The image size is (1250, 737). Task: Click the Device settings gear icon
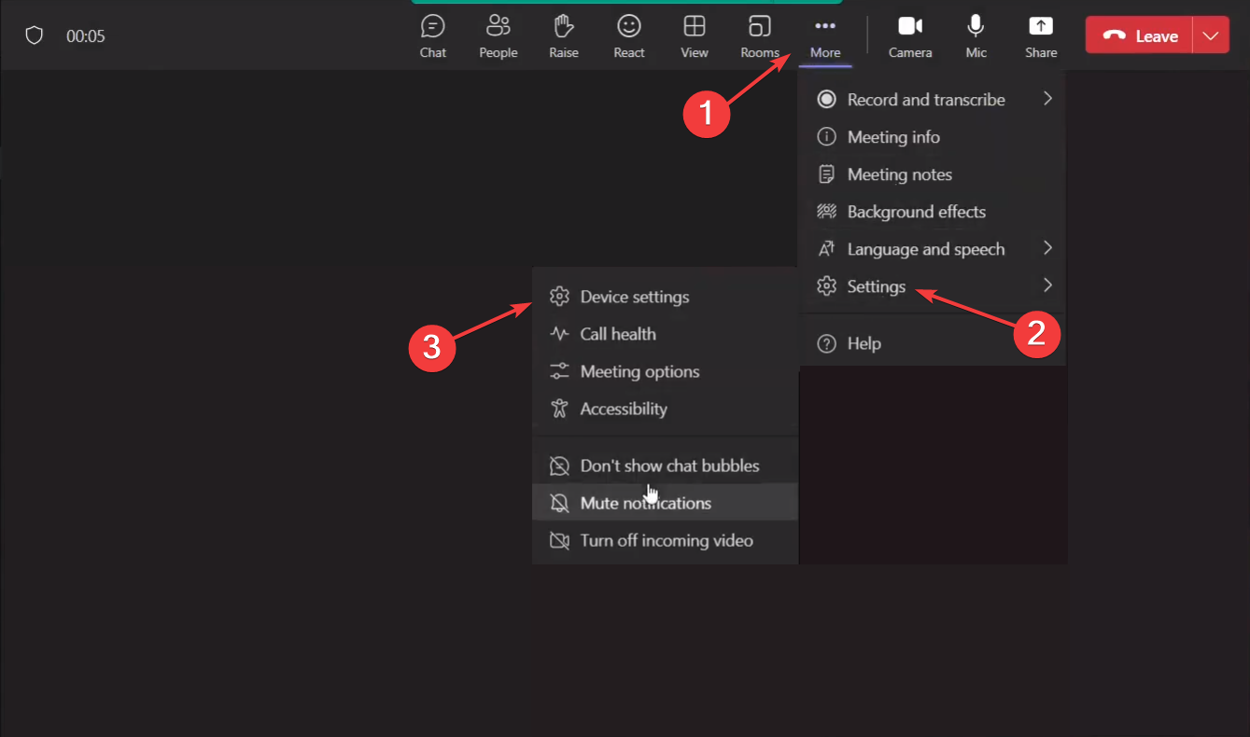point(559,297)
